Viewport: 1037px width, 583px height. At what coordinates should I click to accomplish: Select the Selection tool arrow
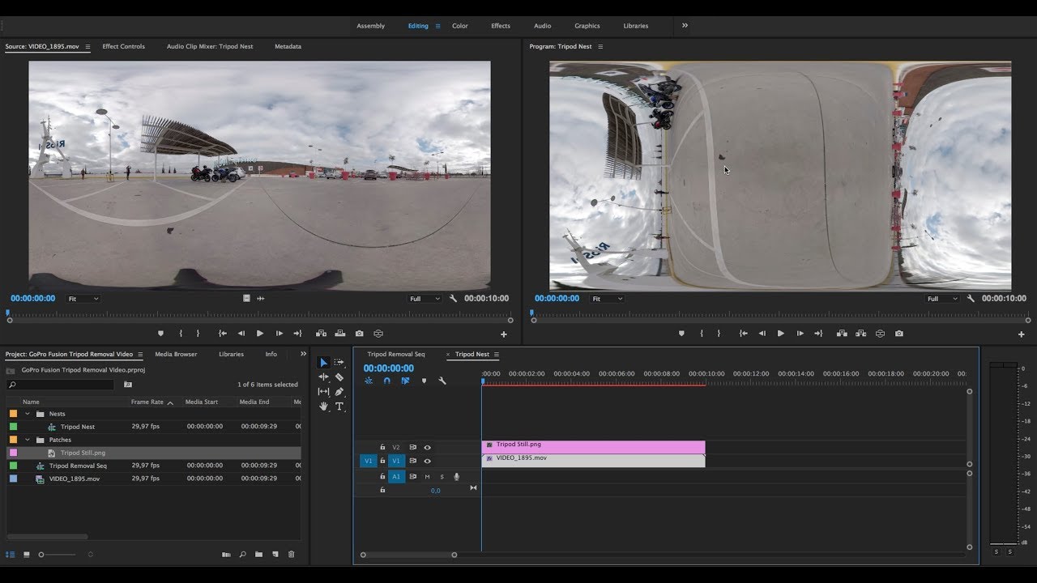(323, 362)
